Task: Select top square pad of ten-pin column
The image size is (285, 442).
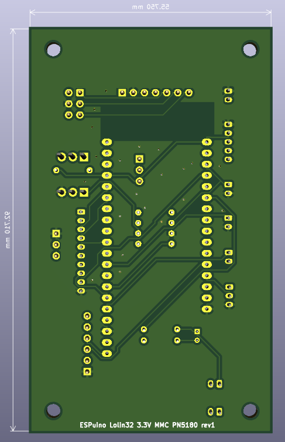Action: point(81,212)
